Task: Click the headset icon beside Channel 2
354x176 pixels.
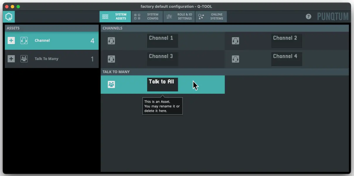Action: click(235, 41)
